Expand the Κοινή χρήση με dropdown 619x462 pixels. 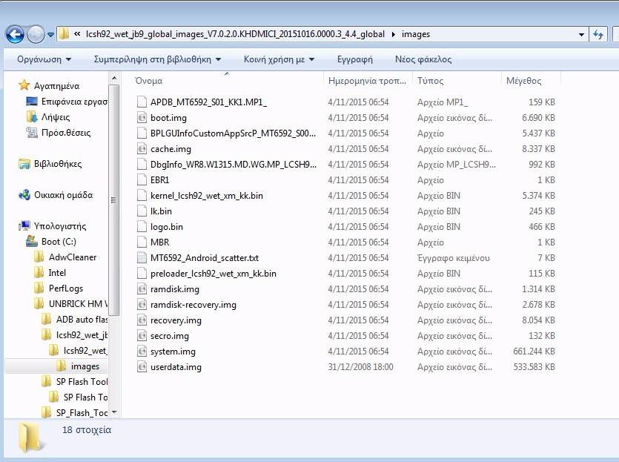point(279,59)
